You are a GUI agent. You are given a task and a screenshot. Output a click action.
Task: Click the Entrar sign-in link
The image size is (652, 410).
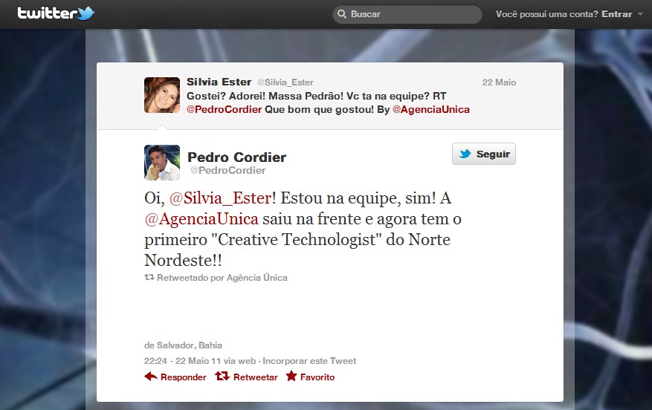(x=616, y=14)
